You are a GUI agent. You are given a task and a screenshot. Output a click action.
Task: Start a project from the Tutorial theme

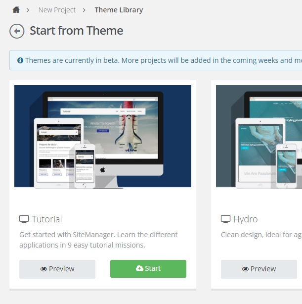(148, 269)
